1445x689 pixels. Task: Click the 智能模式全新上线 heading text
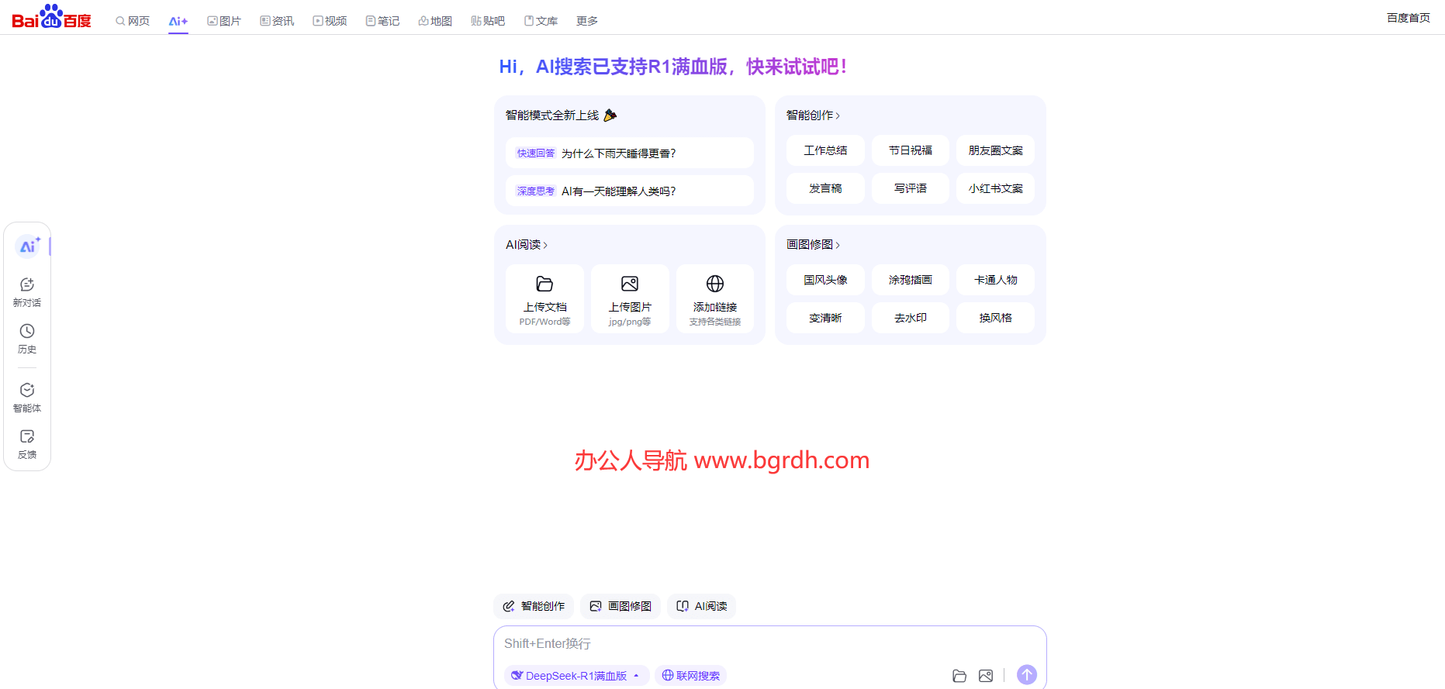[552, 115]
